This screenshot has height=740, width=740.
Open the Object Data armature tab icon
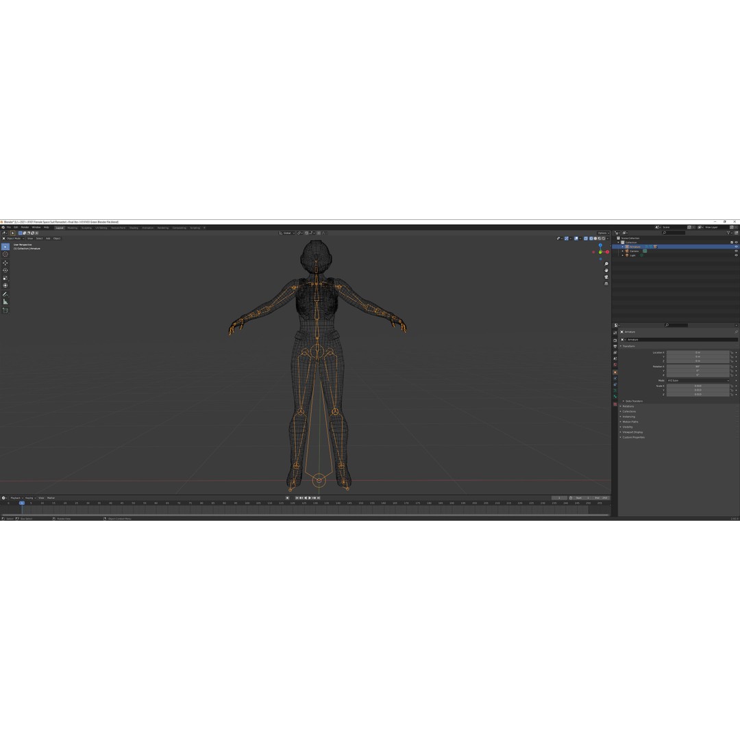click(x=615, y=391)
